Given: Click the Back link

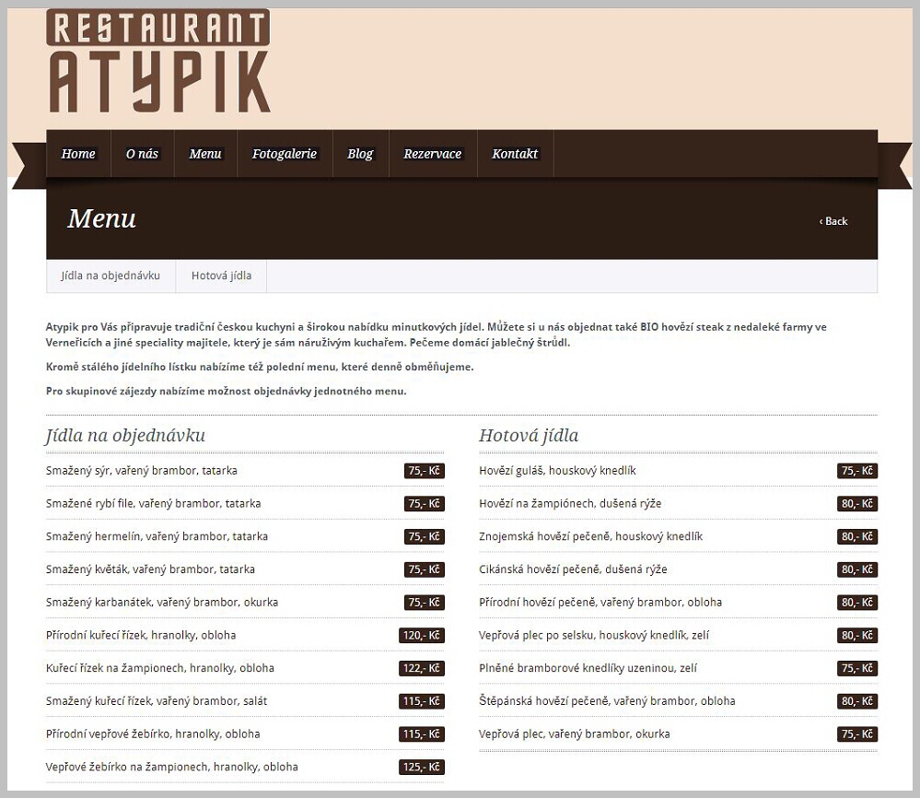Looking at the screenshot, I should click(833, 221).
